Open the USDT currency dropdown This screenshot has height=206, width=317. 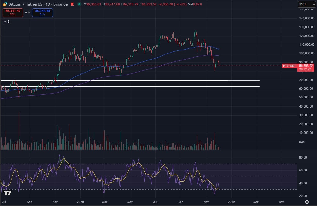[306, 4]
